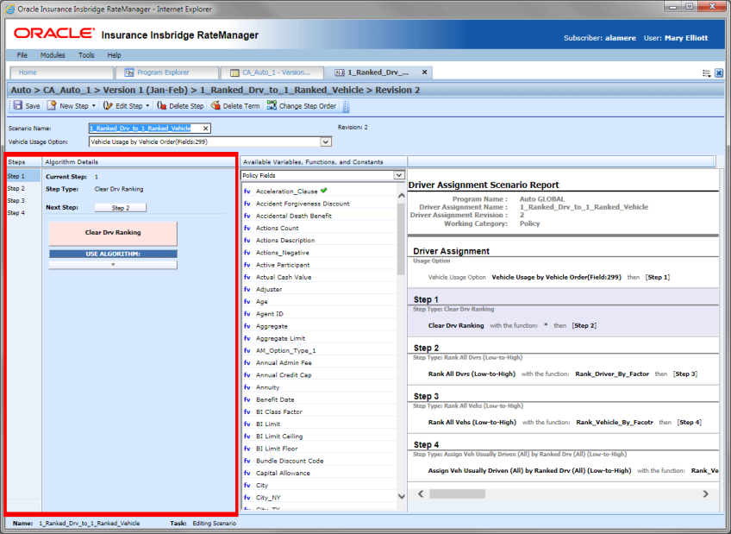Clear the Scenario Name field with X
The height and width of the screenshot is (534, 731).
(x=205, y=129)
